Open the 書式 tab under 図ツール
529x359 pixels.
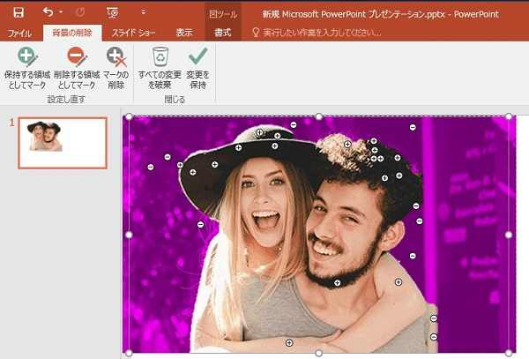tap(223, 33)
